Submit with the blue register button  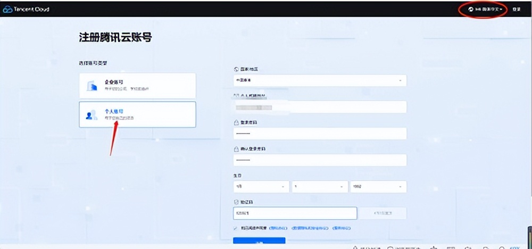259,241
